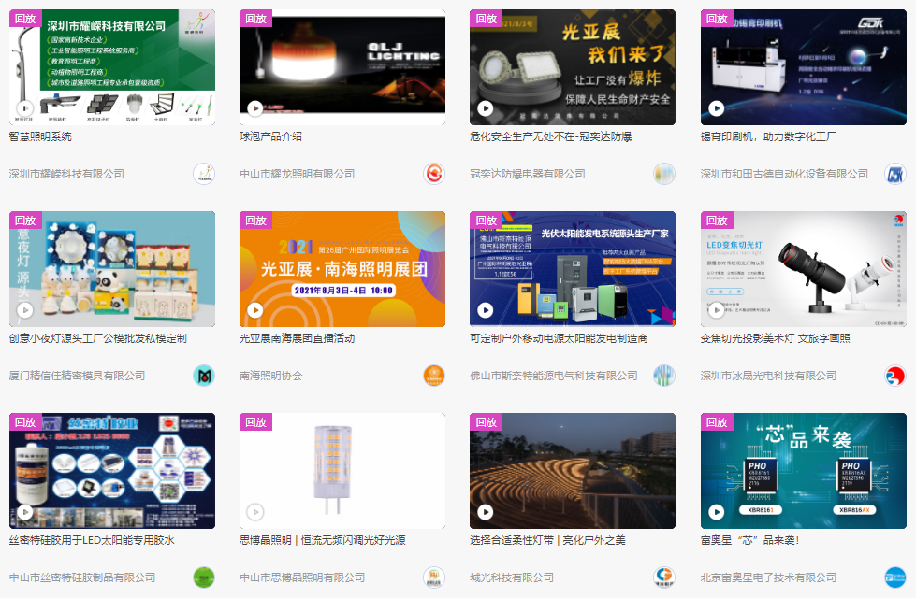The height and width of the screenshot is (598, 916).
Task: Click title 思博晶照明｜恒流无频闪调光好光源
Action: click(323, 540)
